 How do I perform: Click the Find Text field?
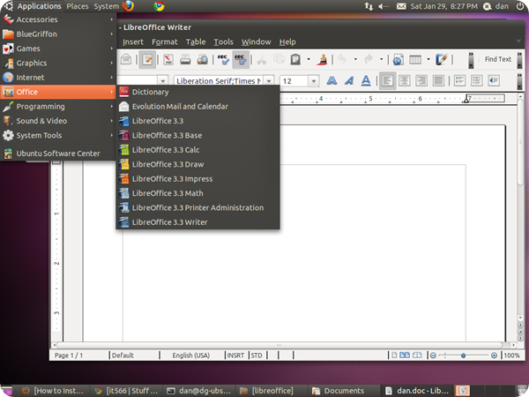point(497,59)
